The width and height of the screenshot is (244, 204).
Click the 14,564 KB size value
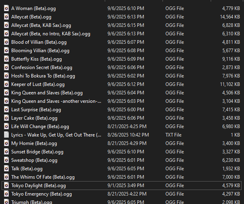(230, 16)
